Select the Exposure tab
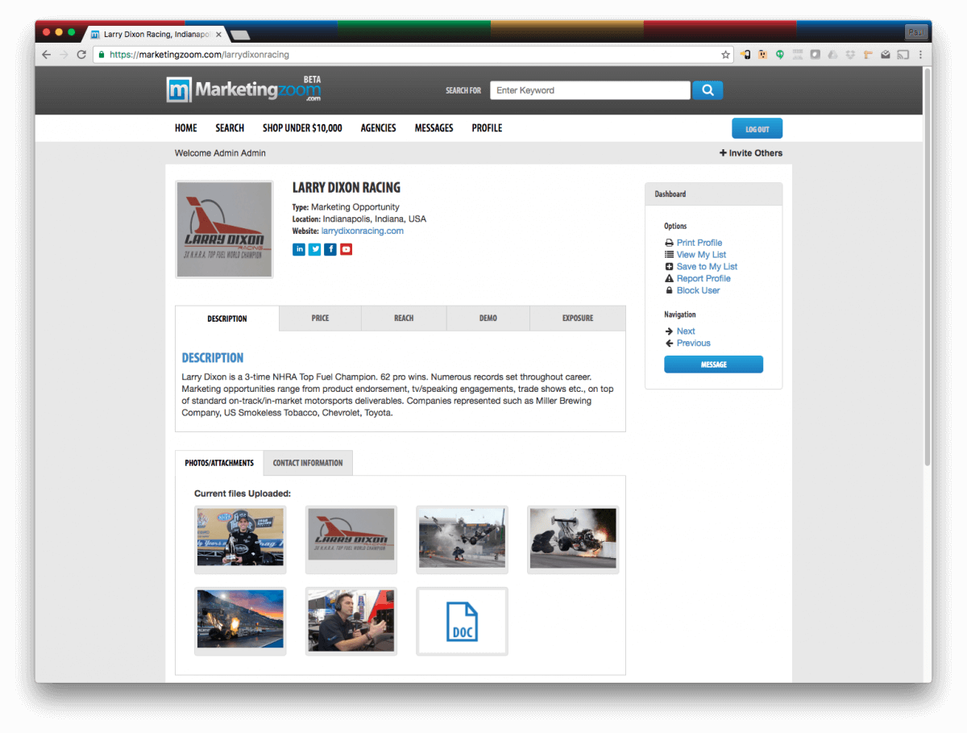 (577, 319)
